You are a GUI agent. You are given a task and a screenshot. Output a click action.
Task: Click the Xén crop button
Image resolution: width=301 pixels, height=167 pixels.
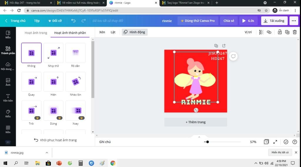tap(102, 32)
